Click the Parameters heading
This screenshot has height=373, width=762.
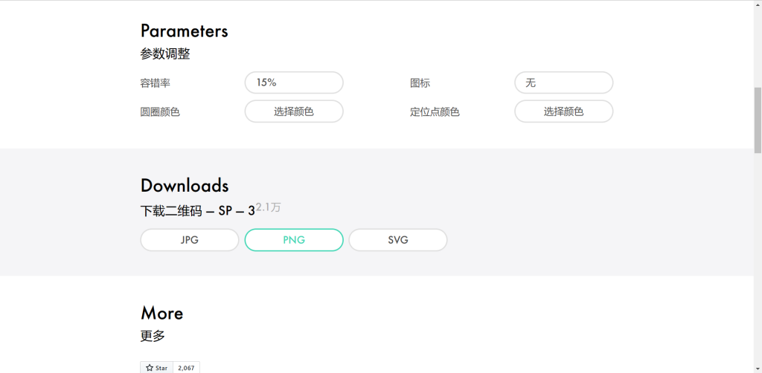point(184,30)
